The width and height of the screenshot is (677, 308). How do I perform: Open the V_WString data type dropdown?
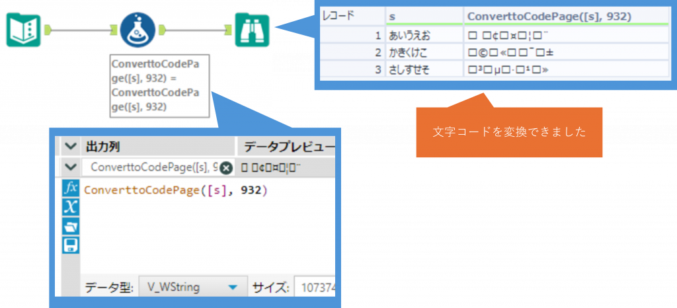tap(232, 288)
